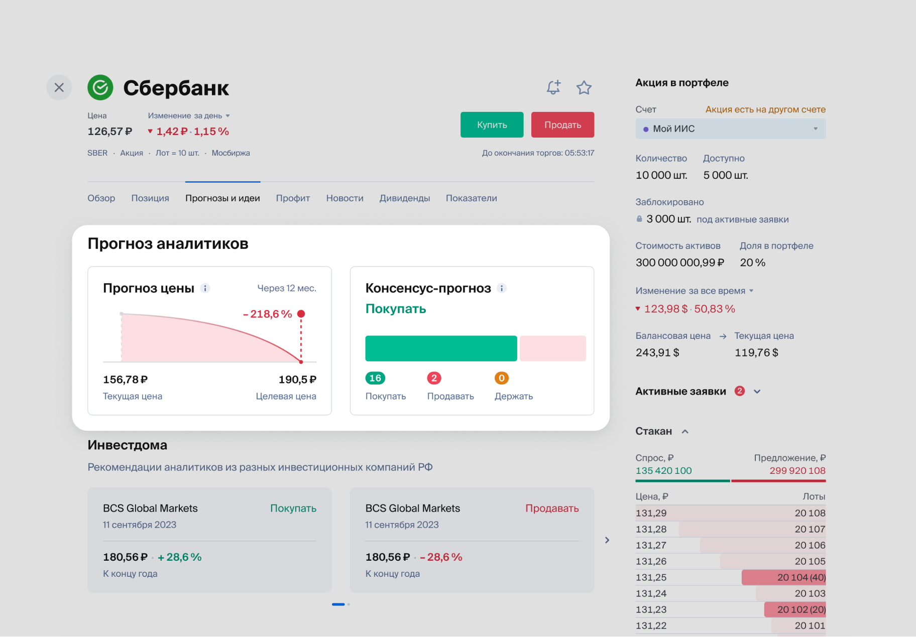Image resolution: width=916 pixels, height=637 pixels.
Task: Click the target price 190,5 ₽
Action: [297, 379]
